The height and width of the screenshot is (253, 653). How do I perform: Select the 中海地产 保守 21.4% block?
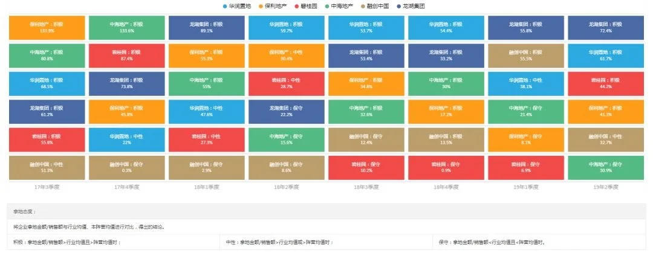tap(527, 112)
